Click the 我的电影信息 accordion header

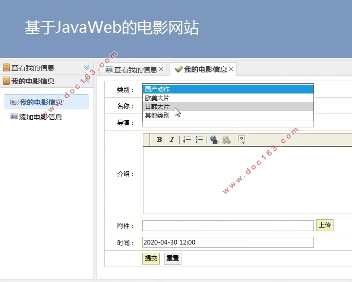point(47,81)
